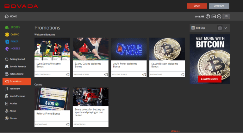The height and width of the screenshot is (133, 243).
Task: Open the Your Move poker bonus image
Action: click(x=129, y=49)
